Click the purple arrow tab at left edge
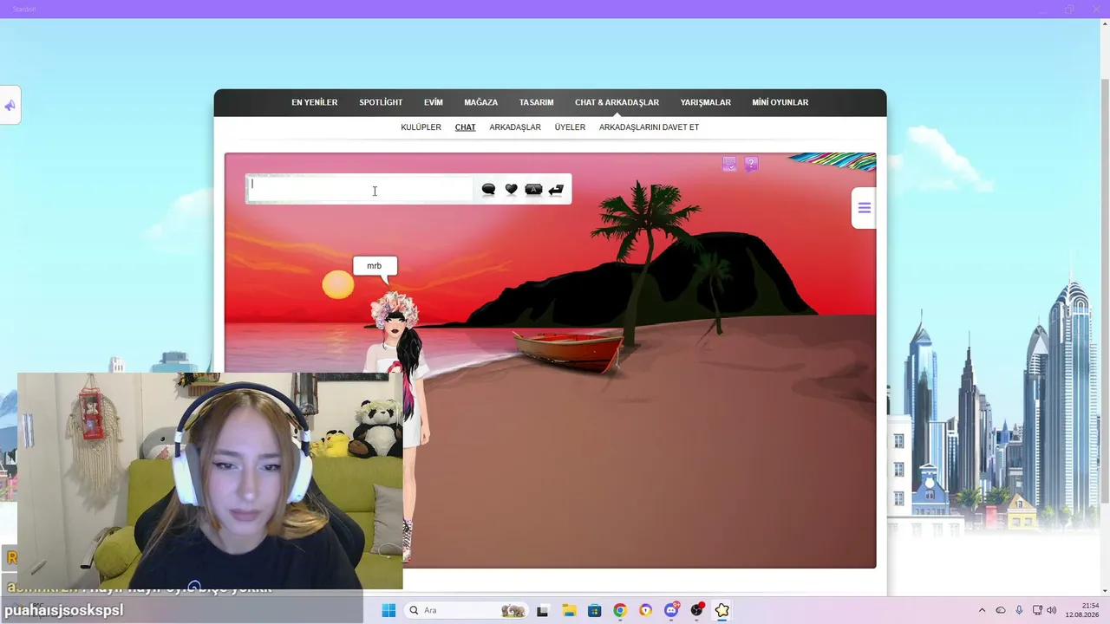Screen dimensions: 1110x624 10,105
